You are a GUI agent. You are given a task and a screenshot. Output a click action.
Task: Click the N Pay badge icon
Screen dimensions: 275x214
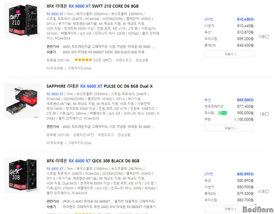point(222,113)
